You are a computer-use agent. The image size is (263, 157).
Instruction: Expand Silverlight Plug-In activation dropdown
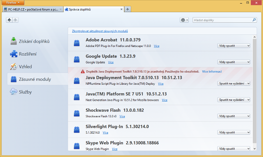coord(233,132)
